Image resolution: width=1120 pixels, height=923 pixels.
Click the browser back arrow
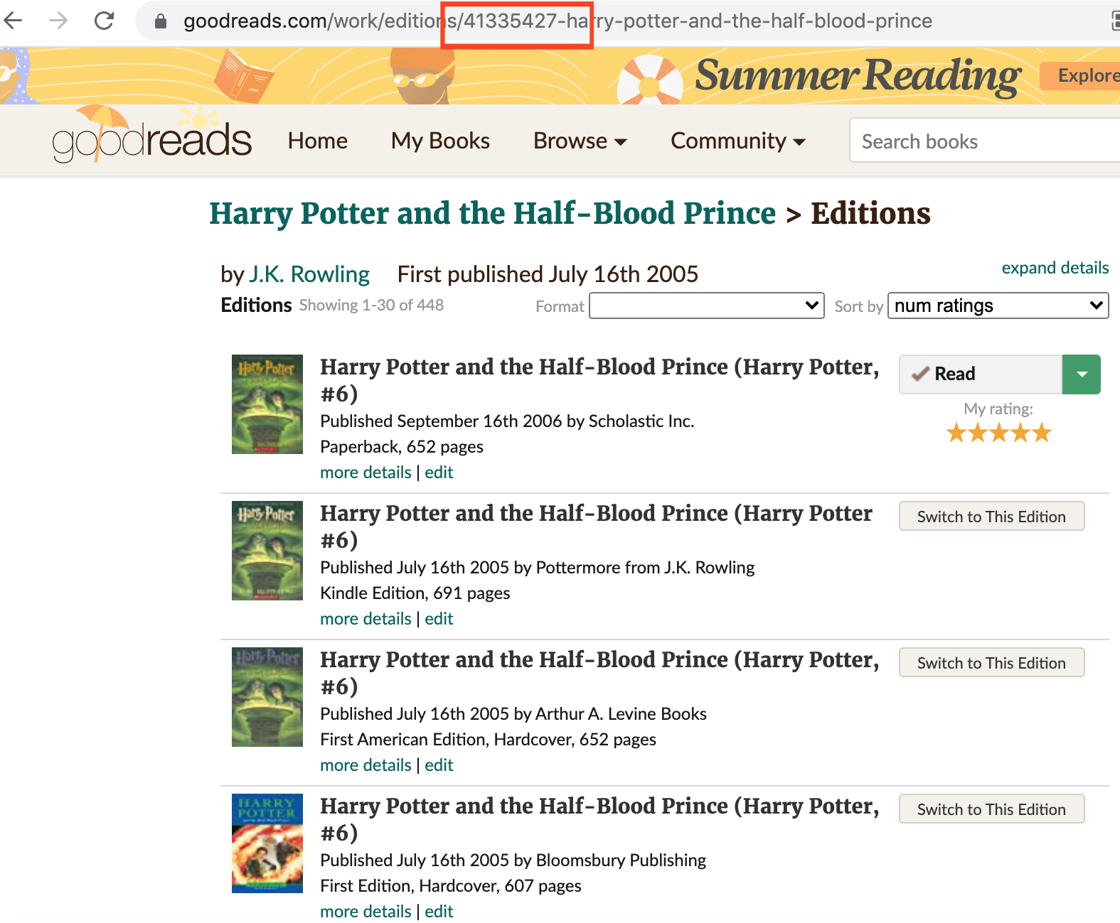click(13, 21)
